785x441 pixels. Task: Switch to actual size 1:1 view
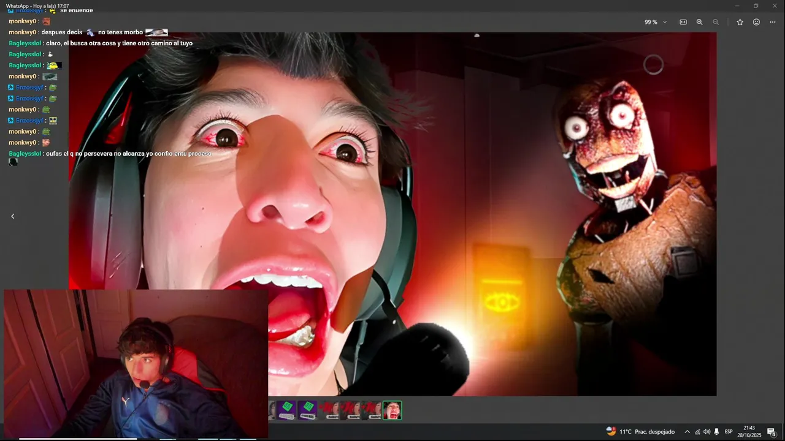coord(683,22)
